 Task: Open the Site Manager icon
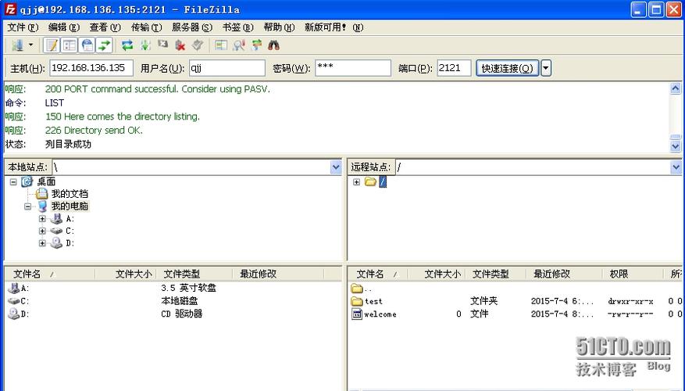click(18, 45)
